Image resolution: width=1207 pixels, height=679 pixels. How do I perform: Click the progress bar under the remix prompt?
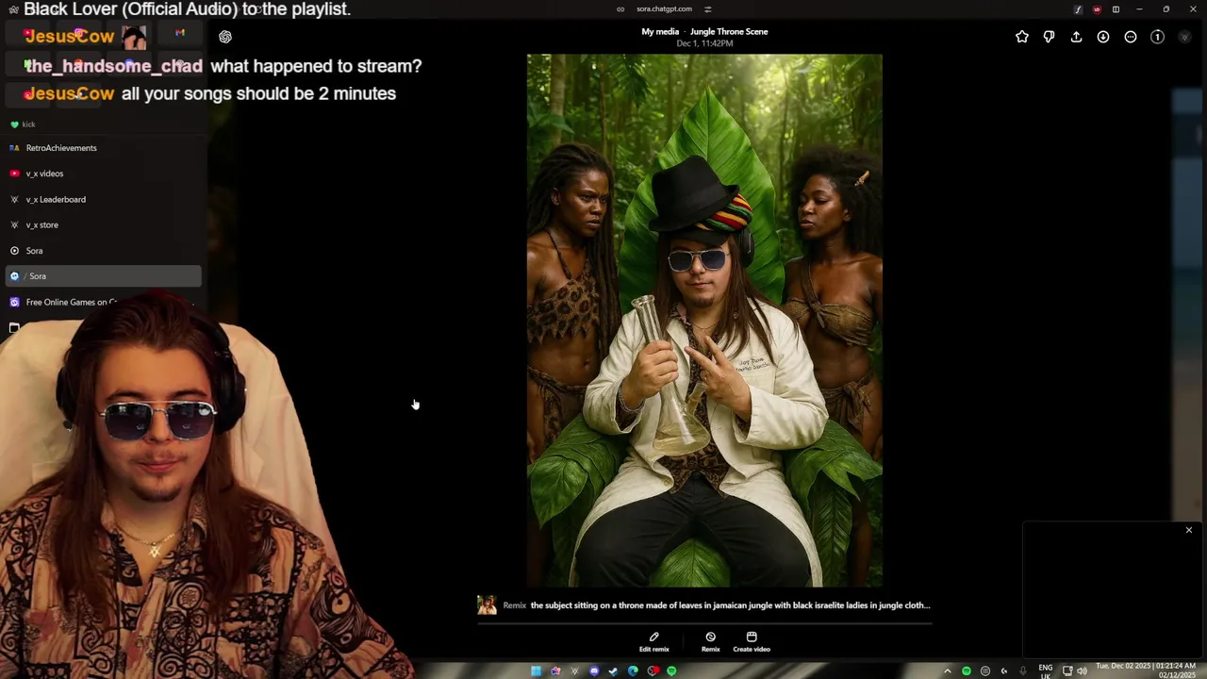pos(704,622)
